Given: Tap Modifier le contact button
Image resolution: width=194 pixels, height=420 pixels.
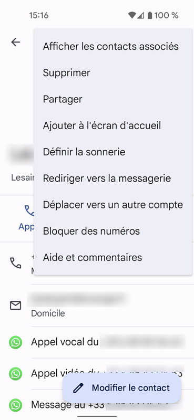Looking at the screenshot, I should click(x=122, y=388).
